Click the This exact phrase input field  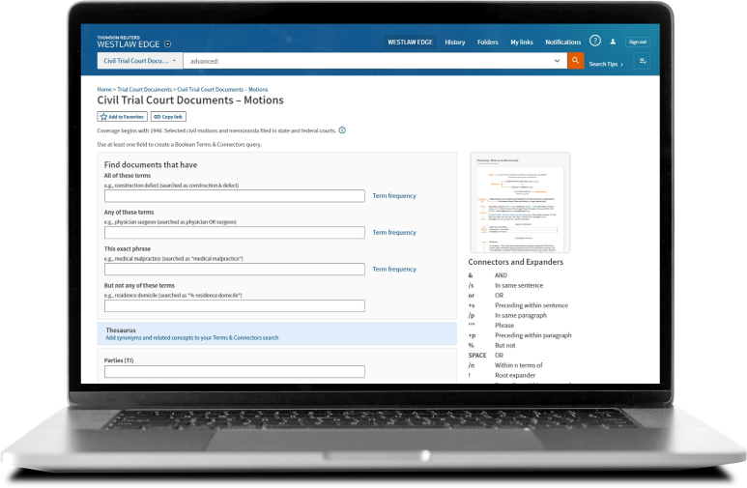(234, 270)
